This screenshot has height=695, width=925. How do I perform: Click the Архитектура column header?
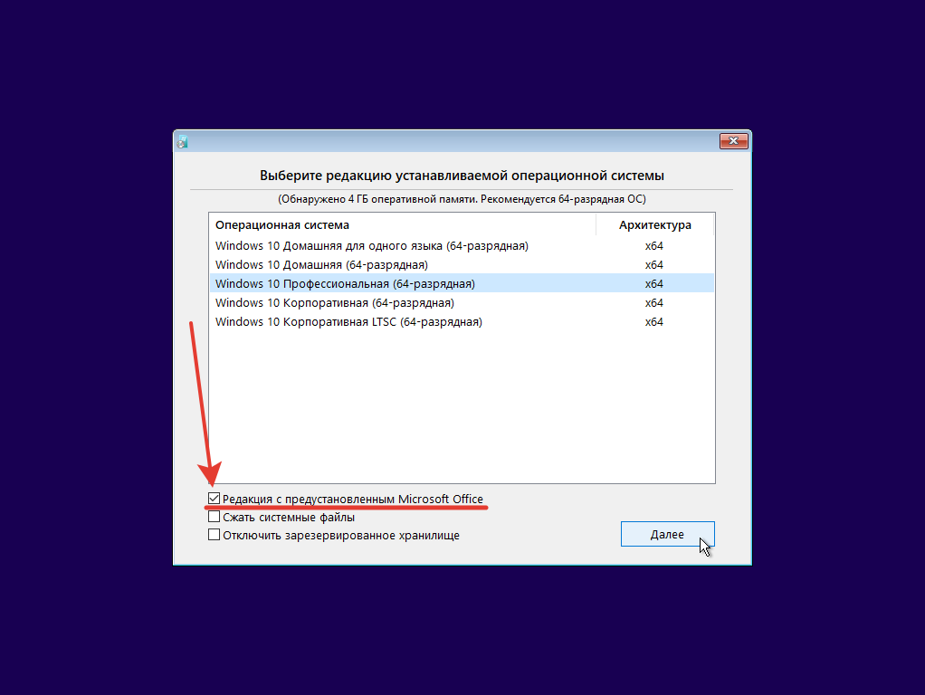click(654, 224)
